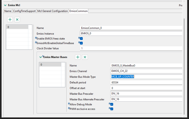Screen dimensions: 189x119
Task: Add a new EmiosCommon entry
Action: tap(10, 19)
